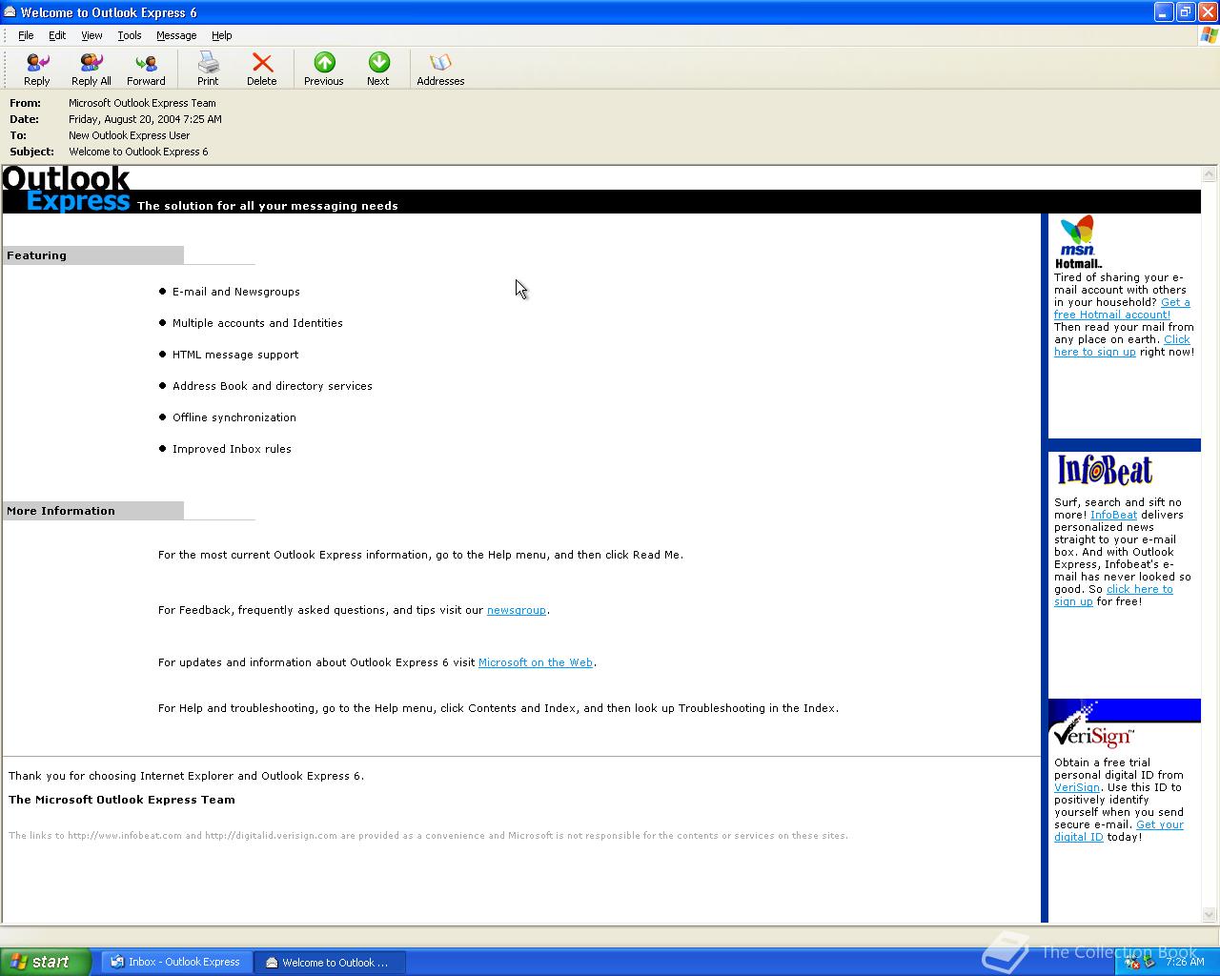Click the scrollbar down arrow
This screenshot has height=976, width=1220.
pos(1210,915)
